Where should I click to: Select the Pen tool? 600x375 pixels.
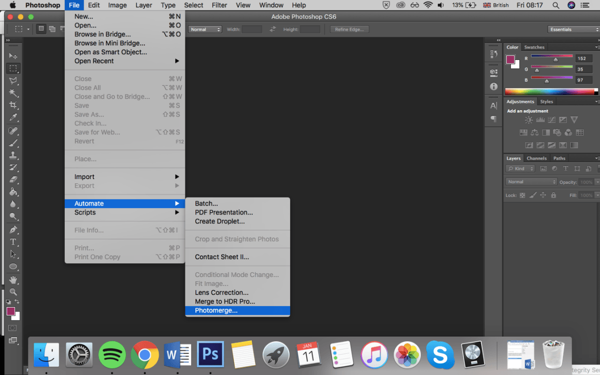pyautogui.click(x=13, y=230)
